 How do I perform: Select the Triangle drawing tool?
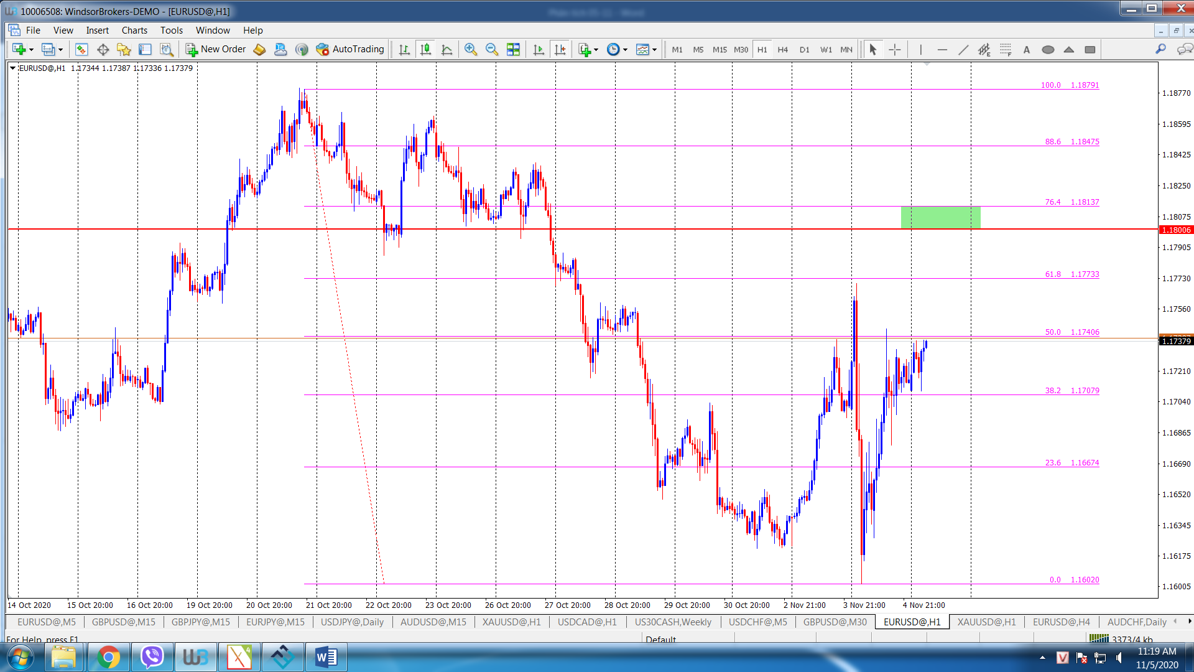(x=1069, y=50)
